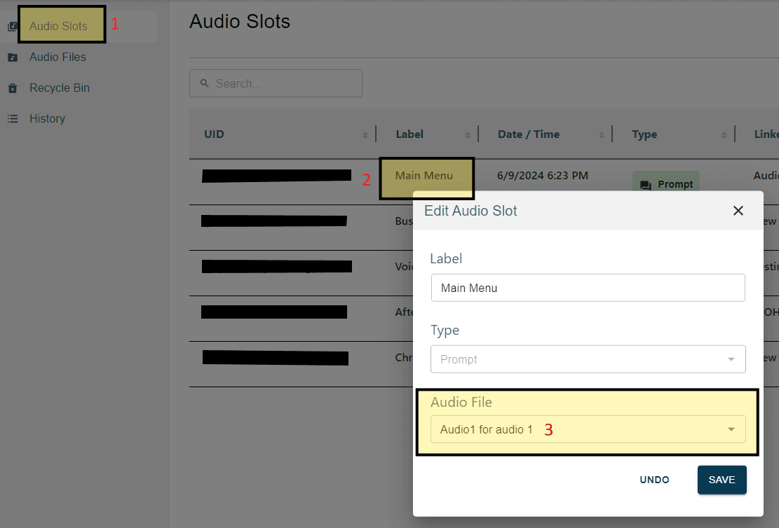Click the magnifying glass search icon
This screenshot has height=528, width=779.
coord(204,83)
